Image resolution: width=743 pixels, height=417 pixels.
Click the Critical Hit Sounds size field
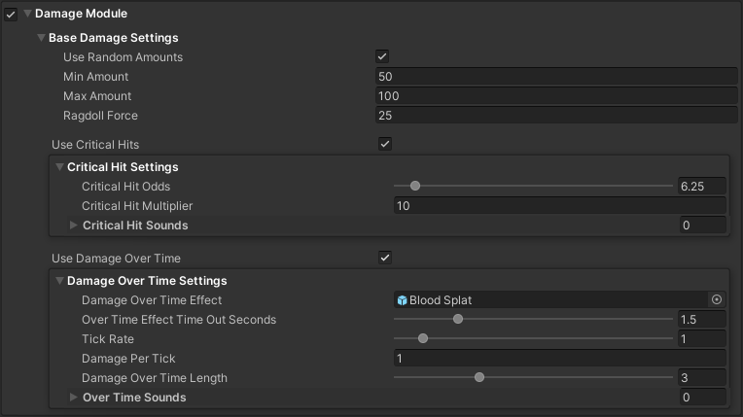click(x=701, y=226)
